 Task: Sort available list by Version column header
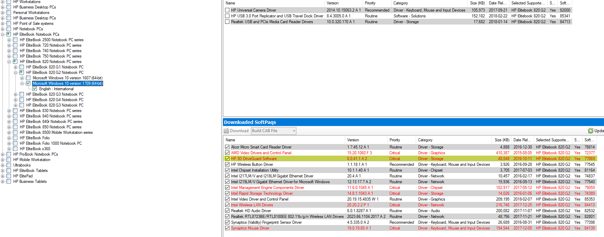point(343,3)
